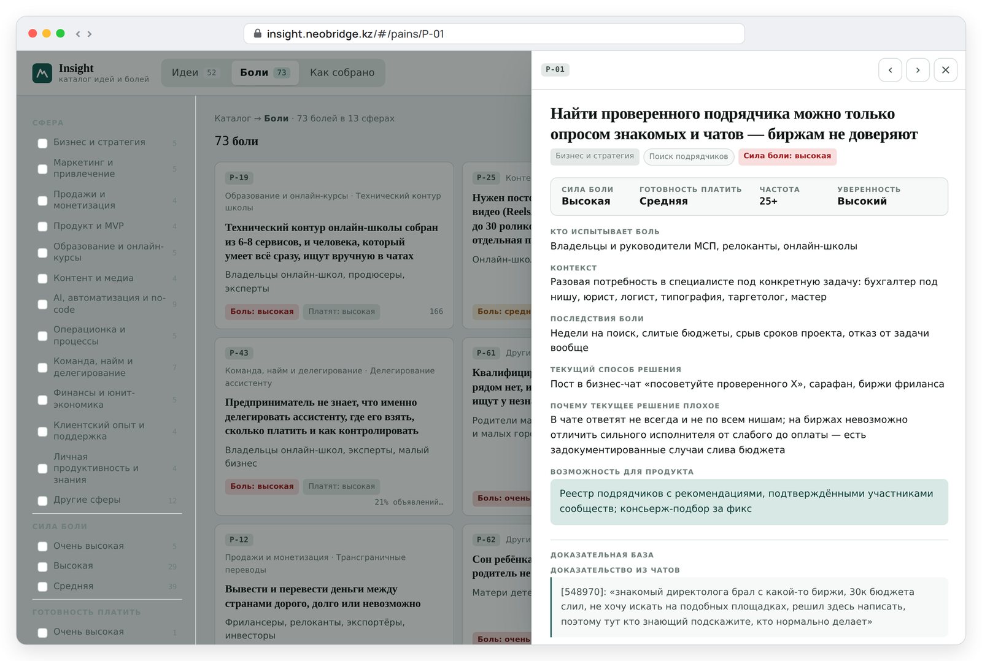Check Образование и онлайн-курсы filter
The image size is (982, 661).
42,253
